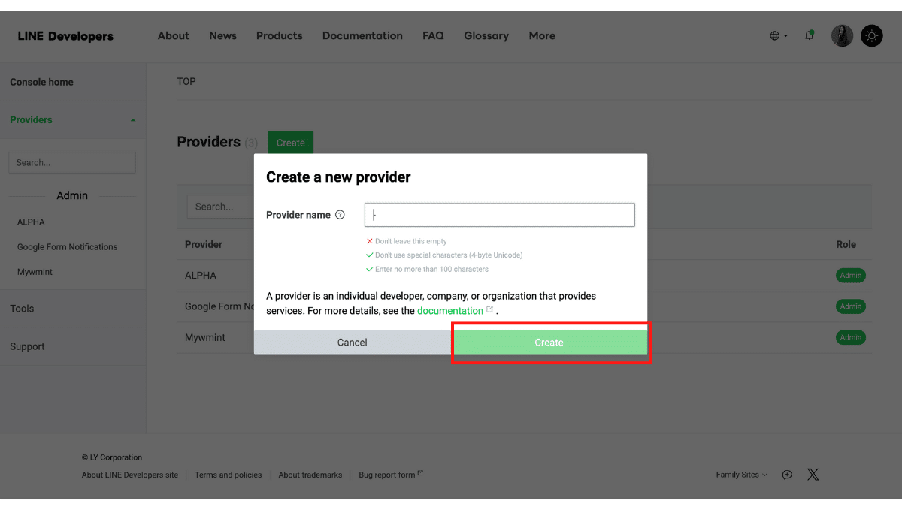Click the globe language selector icon
Image resolution: width=902 pixels, height=507 pixels.
(x=775, y=35)
